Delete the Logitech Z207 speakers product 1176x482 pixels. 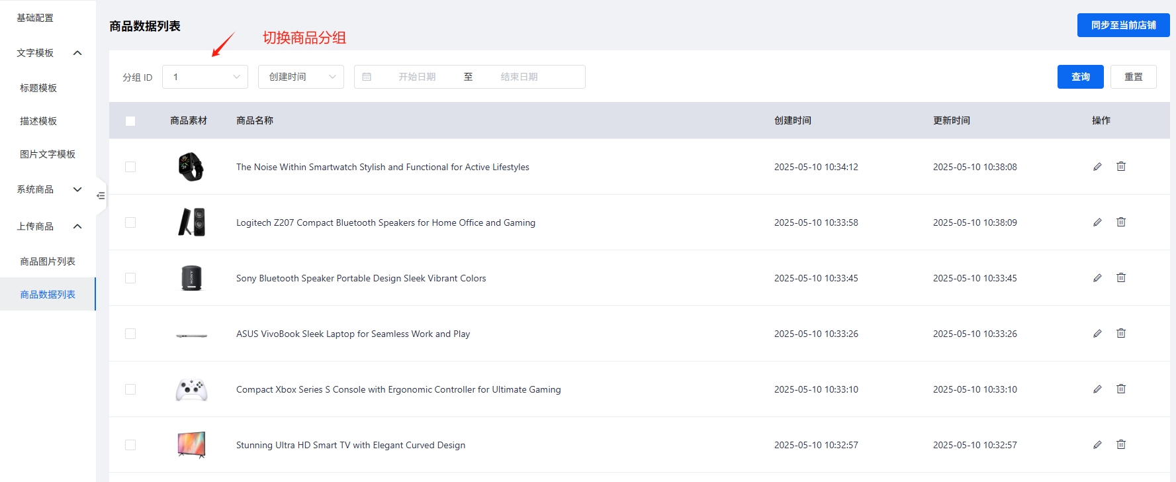coord(1121,222)
